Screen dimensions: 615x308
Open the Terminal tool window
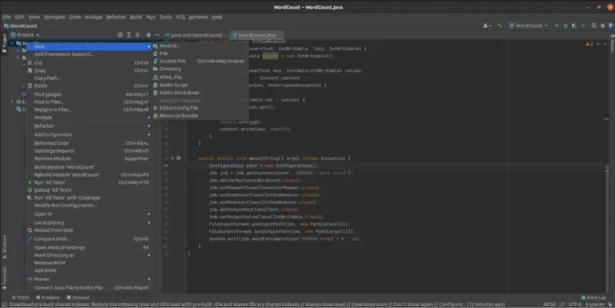click(77, 297)
